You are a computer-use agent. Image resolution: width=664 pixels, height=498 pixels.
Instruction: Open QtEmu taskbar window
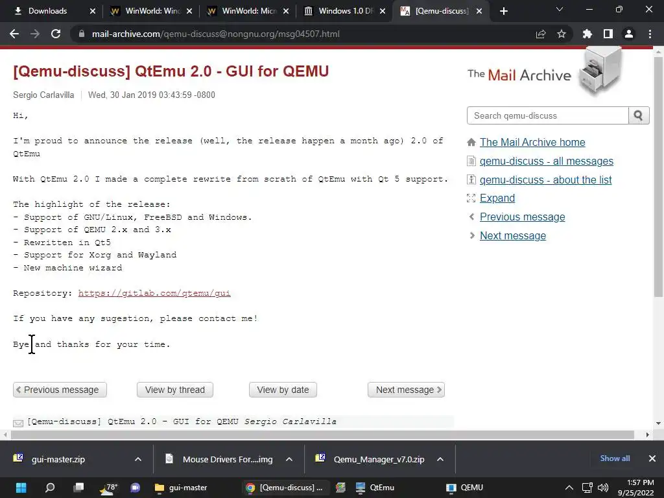375,488
